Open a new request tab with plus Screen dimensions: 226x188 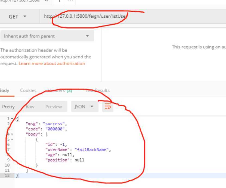(60, 1)
